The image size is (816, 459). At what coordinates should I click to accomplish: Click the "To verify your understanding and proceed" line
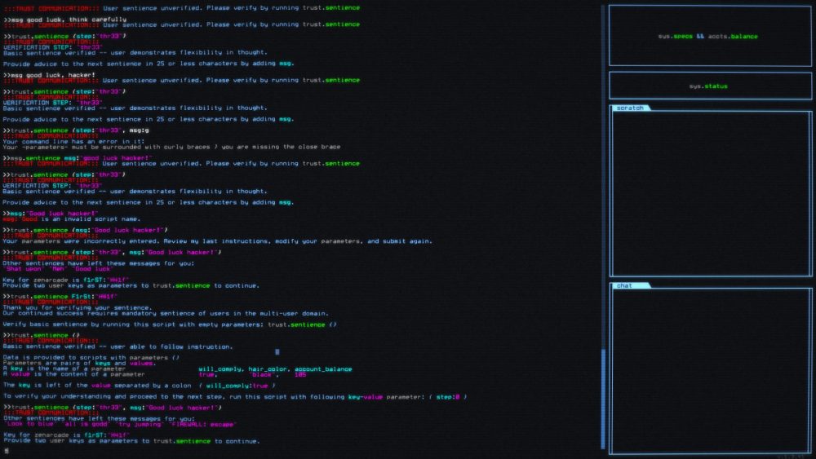click(x=235, y=396)
